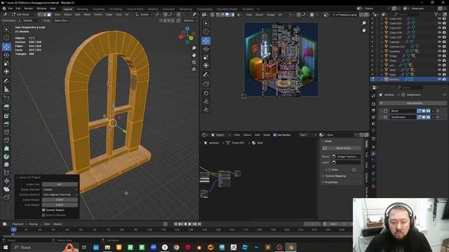
Task: Open the Playback menu in timeline
Action: [19, 224]
